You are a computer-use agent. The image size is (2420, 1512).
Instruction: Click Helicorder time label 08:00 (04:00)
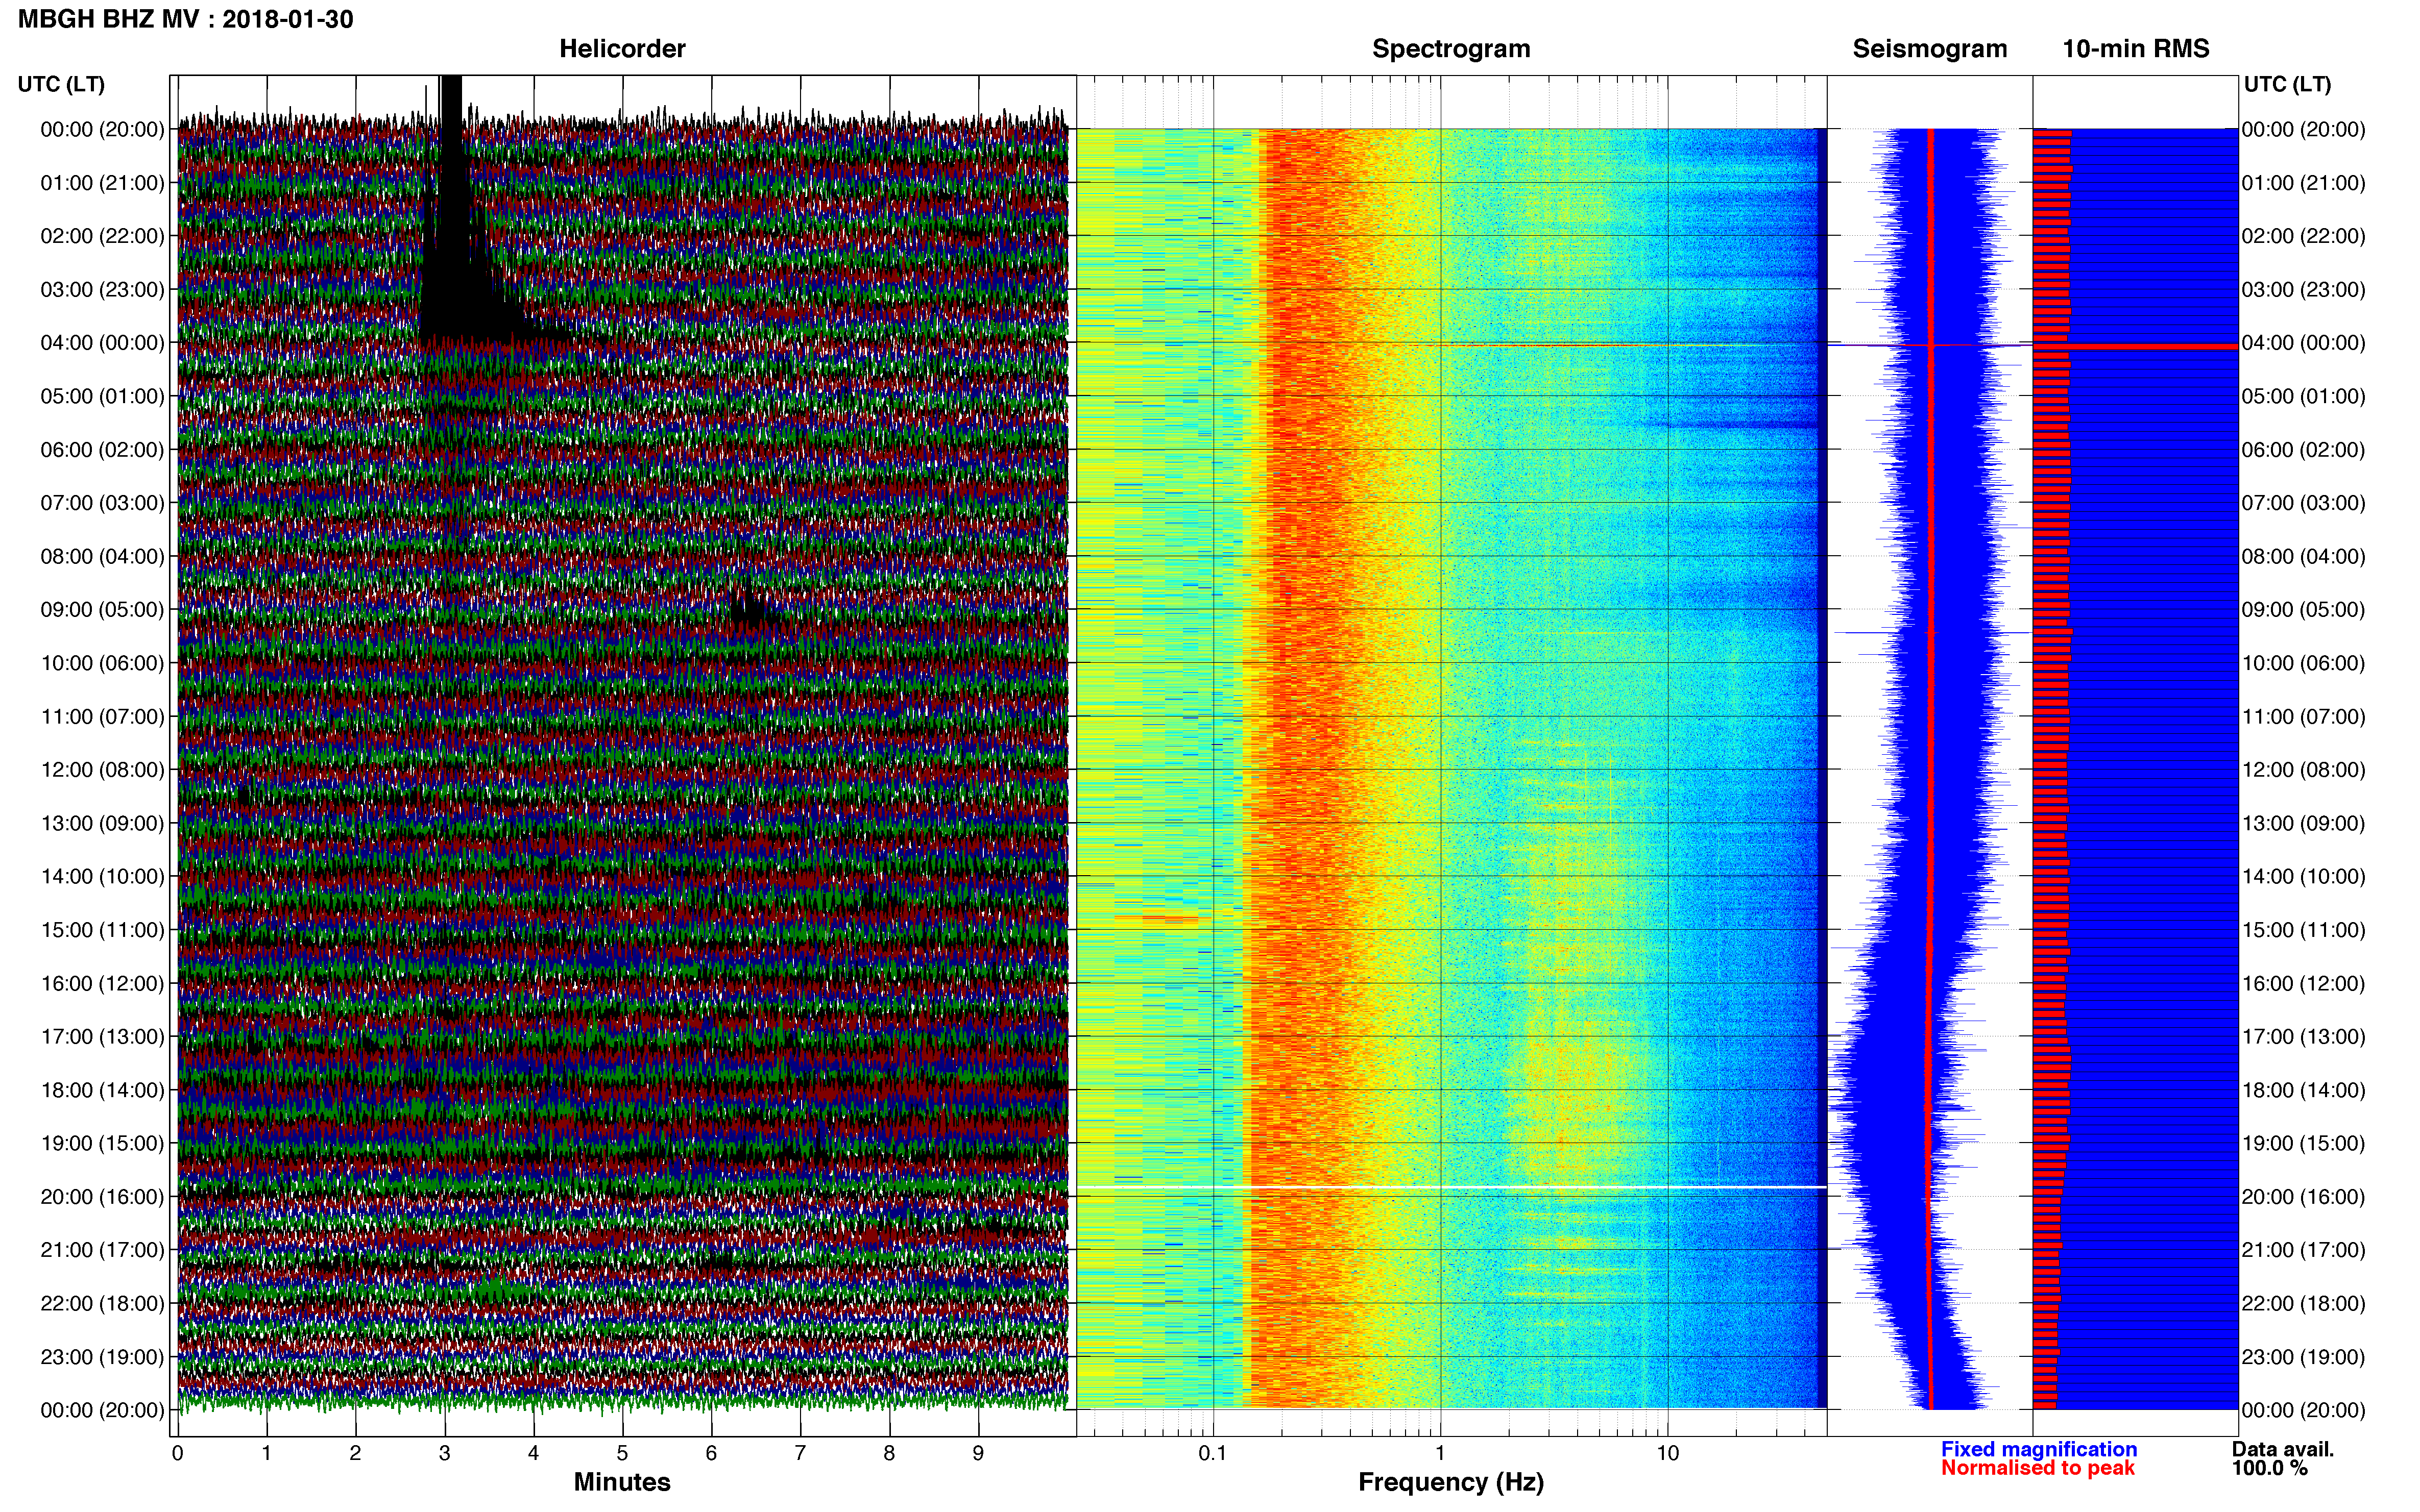pyautogui.click(x=102, y=556)
